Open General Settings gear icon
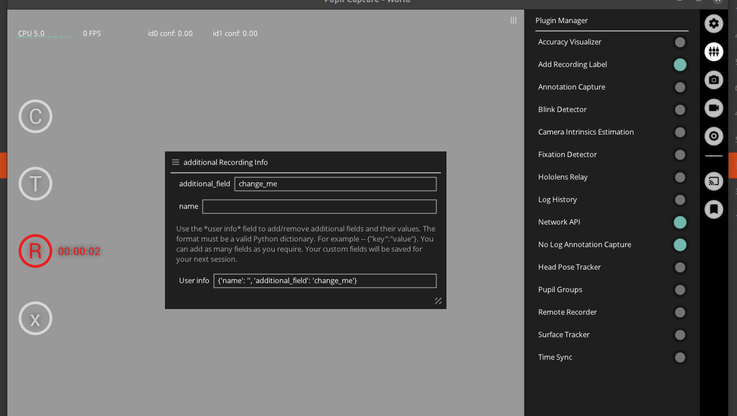The image size is (737, 416). pyautogui.click(x=714, y=24)
